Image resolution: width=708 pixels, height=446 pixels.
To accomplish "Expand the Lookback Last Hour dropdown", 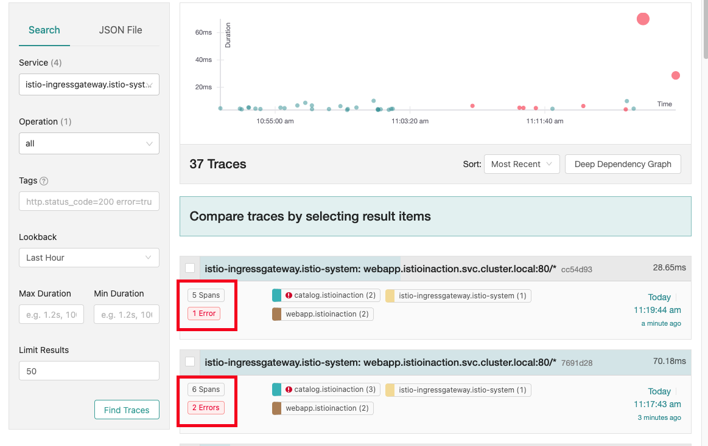I will (x=89, y=258).
